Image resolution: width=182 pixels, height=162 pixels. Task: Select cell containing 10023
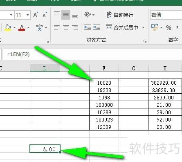tap(104, 83)
